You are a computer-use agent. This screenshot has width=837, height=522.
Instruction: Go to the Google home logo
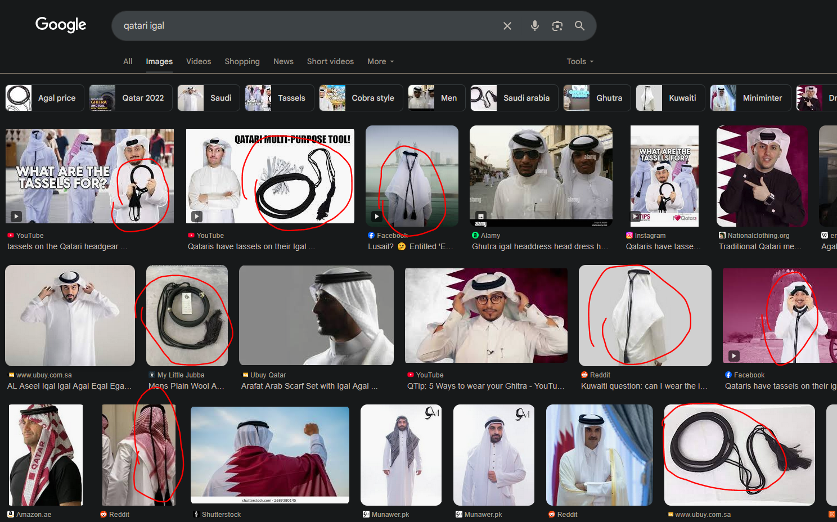[61, 25]
